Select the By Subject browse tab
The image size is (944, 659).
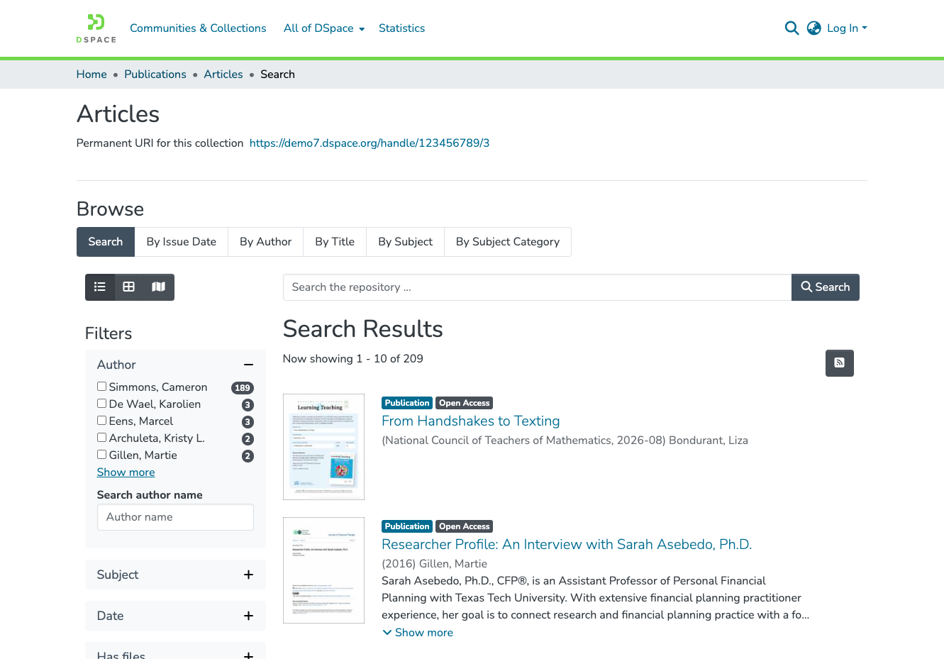tap(406, 242)
